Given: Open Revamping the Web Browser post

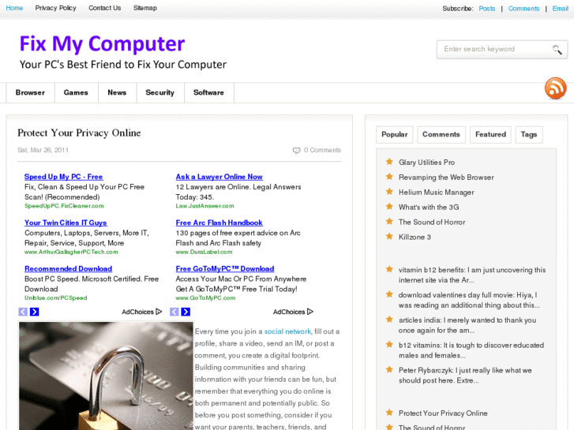Looking at the screenshot, I should coord(446,178).
